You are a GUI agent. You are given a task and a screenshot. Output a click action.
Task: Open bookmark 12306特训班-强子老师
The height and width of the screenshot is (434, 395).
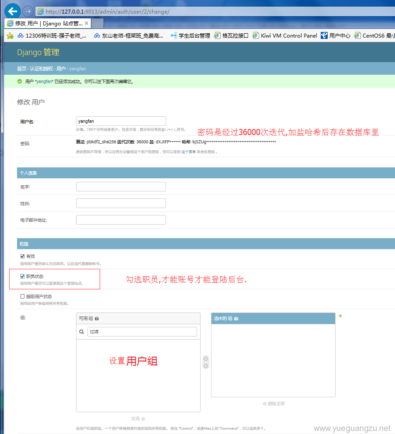tap(52, 35)
